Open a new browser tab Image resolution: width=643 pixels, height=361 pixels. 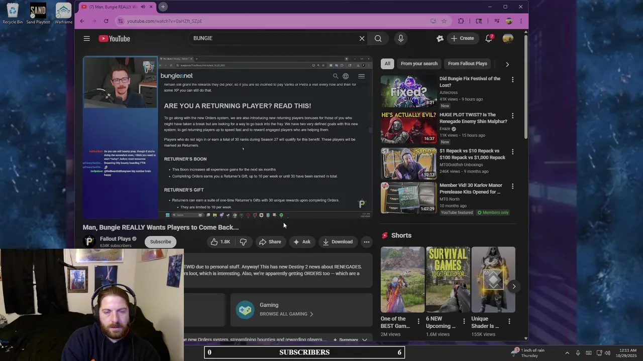coord(163,7)
